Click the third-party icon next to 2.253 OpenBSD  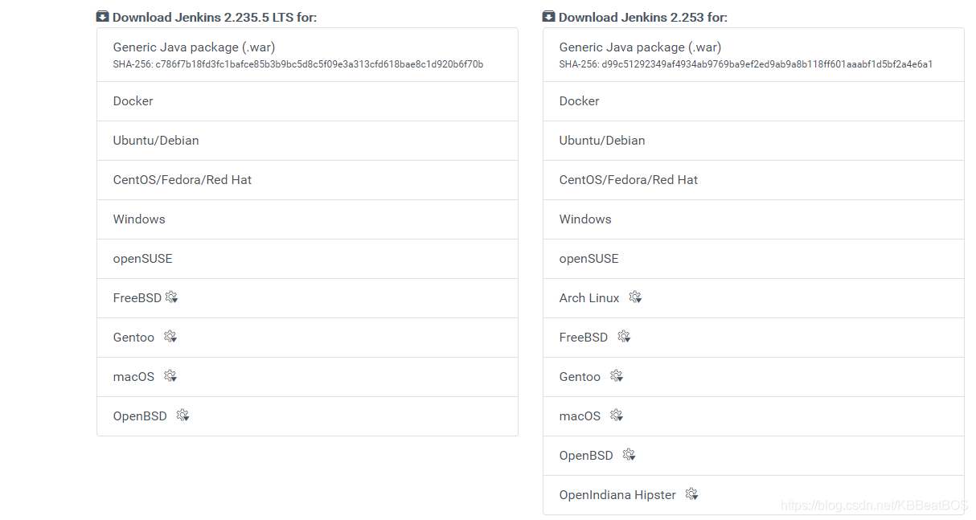tap(629, 455)
